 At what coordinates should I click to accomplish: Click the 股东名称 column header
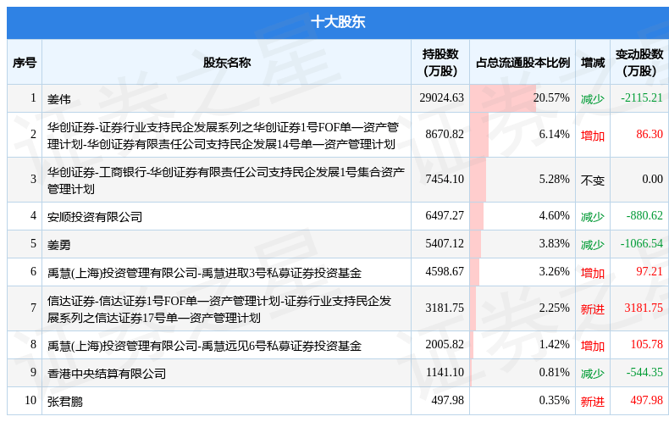(x=226, y=62)
